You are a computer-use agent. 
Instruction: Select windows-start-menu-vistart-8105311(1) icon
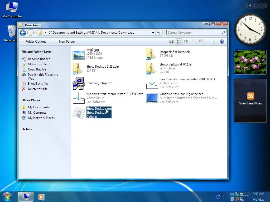[x=152, y=83]
